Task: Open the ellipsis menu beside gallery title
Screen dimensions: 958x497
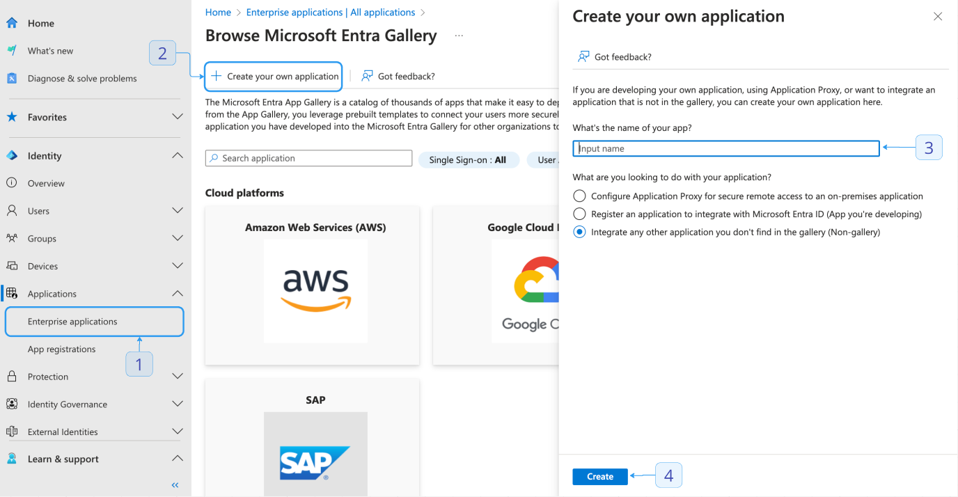Action: (459, 35)
